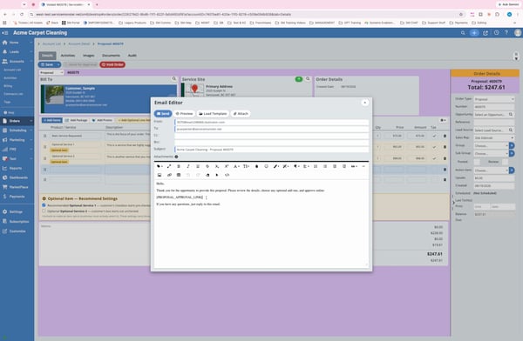Click the fullscreen expand icon in editor

(x=169, y=166)
